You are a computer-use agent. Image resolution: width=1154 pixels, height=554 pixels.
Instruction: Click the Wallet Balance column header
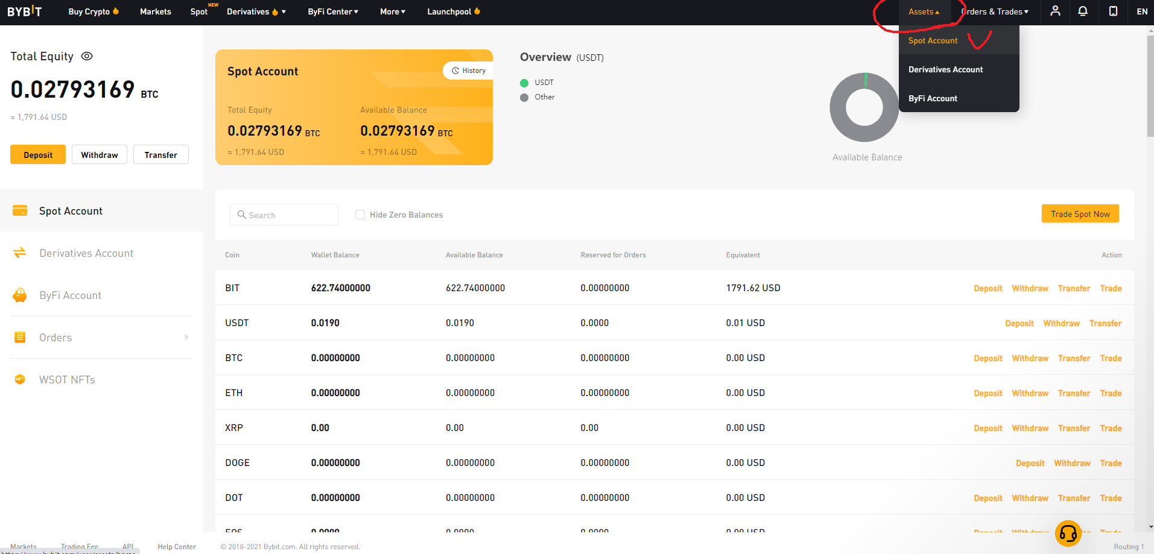(x=335, y=255)
